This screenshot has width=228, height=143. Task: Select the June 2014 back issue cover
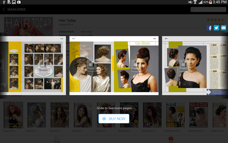pyautogui.click(x=60, y=115)
